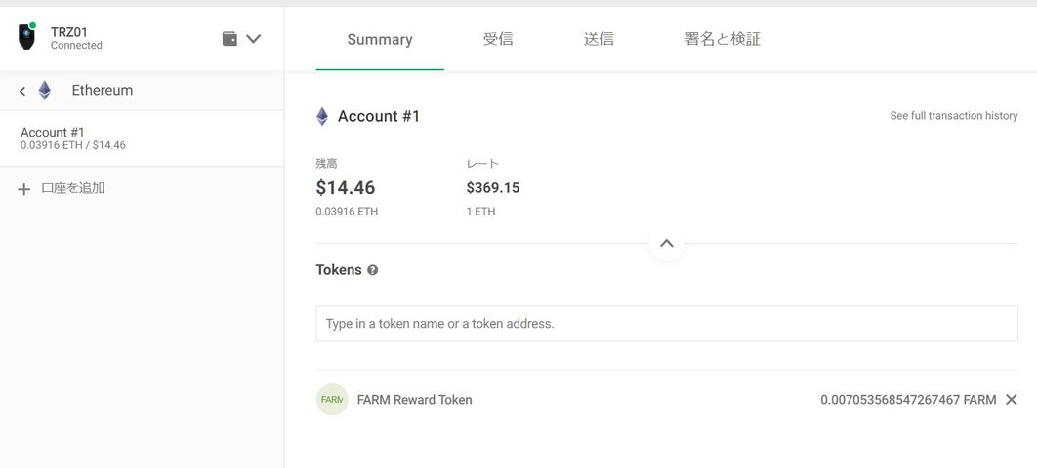Viewport: 1037px width, 468px height.
Task: Switch to the Summary tab
Action: point(380,40)
